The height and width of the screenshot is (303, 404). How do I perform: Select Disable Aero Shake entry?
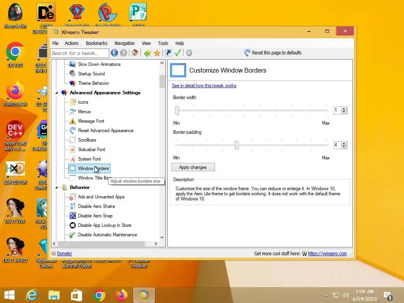(x=96, y=206)
